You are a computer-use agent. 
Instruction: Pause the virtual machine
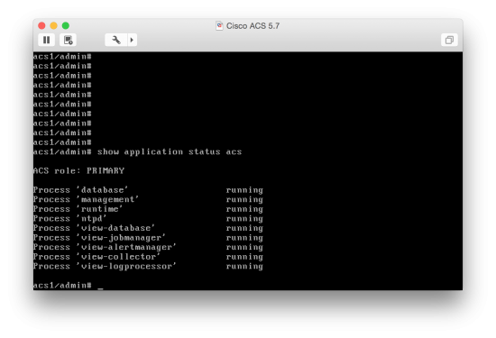pyautogui.click(x=47, y=40)
